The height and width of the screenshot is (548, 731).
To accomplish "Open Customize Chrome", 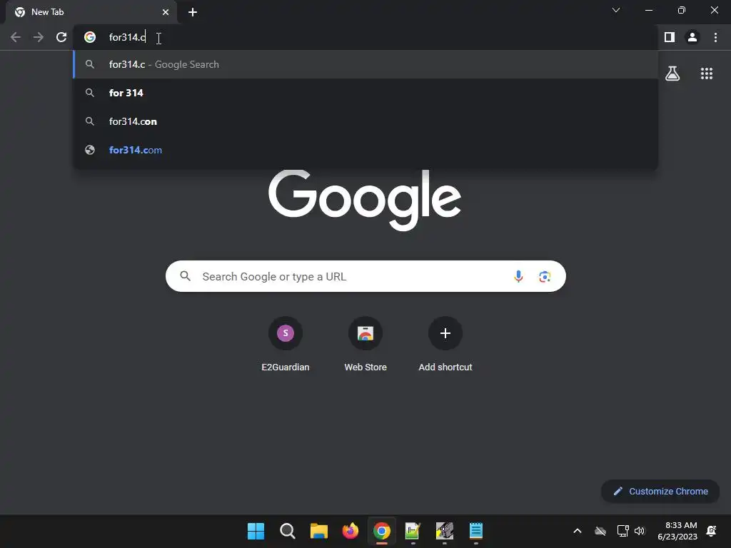I will click(x=660, y=491).
